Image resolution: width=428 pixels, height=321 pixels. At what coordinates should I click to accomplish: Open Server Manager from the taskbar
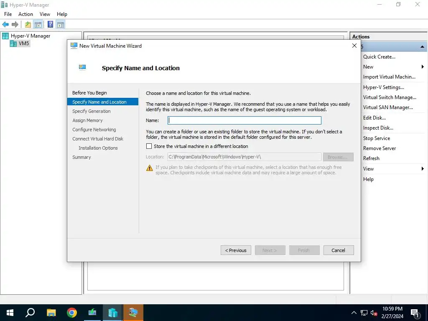pyautogui.click(x=92, y=313)
